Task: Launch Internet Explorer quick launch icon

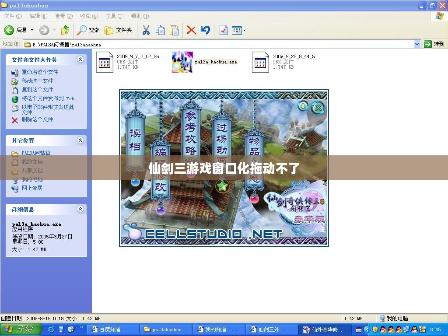Action: (52, 329)
